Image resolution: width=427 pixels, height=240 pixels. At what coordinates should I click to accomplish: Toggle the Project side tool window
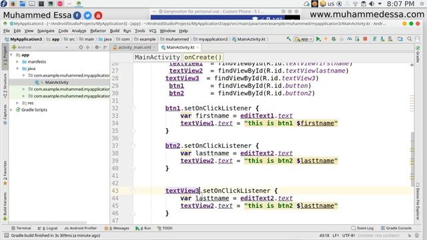tap(5, 57)
